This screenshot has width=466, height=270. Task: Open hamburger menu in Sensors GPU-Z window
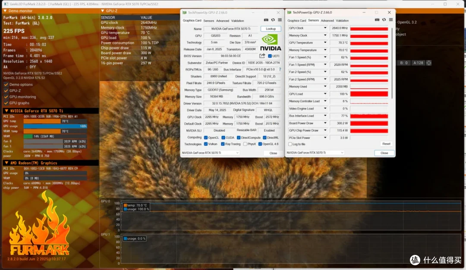[x=391, y=19]
